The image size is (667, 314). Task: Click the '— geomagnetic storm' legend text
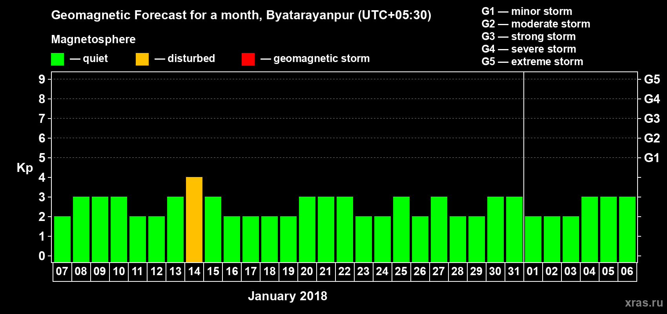(x=315, y=59)
